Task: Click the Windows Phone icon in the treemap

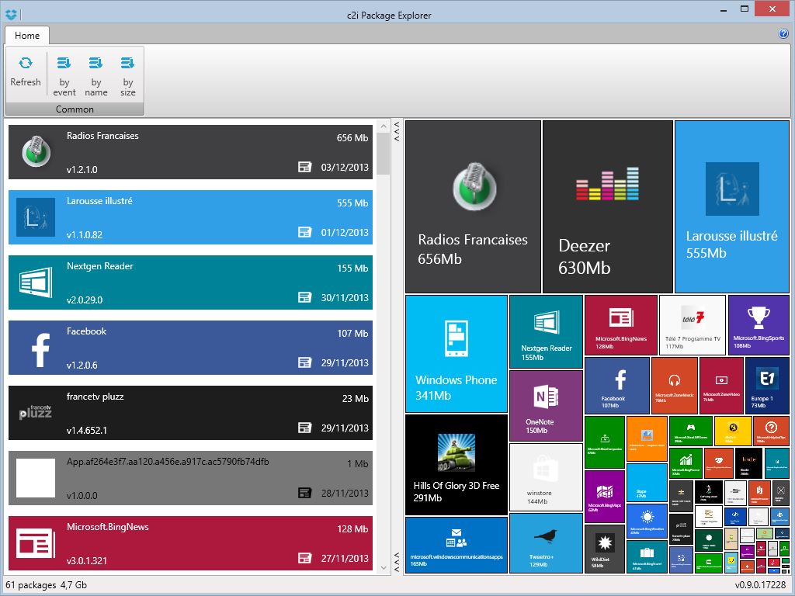Action: [x=456, y=338]
